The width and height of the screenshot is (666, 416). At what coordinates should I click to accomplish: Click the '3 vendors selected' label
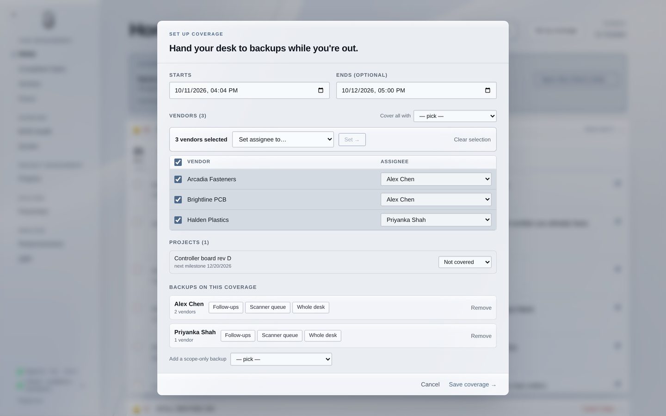point(201,140)
